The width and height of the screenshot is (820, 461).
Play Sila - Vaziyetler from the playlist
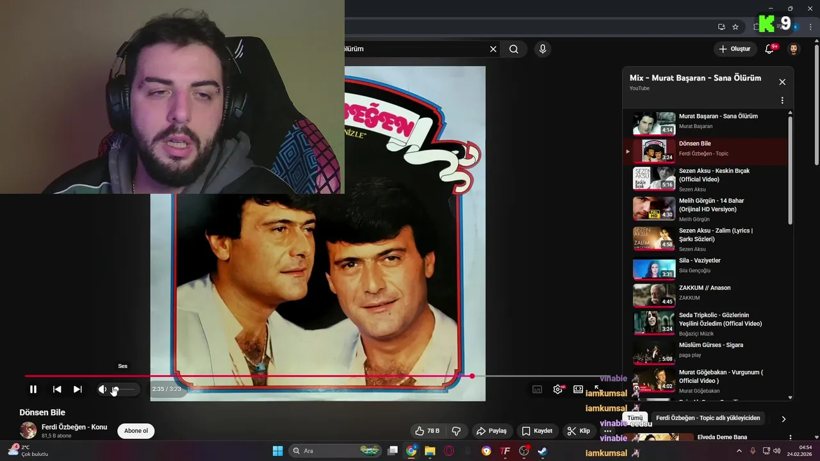tap(704, 268)
